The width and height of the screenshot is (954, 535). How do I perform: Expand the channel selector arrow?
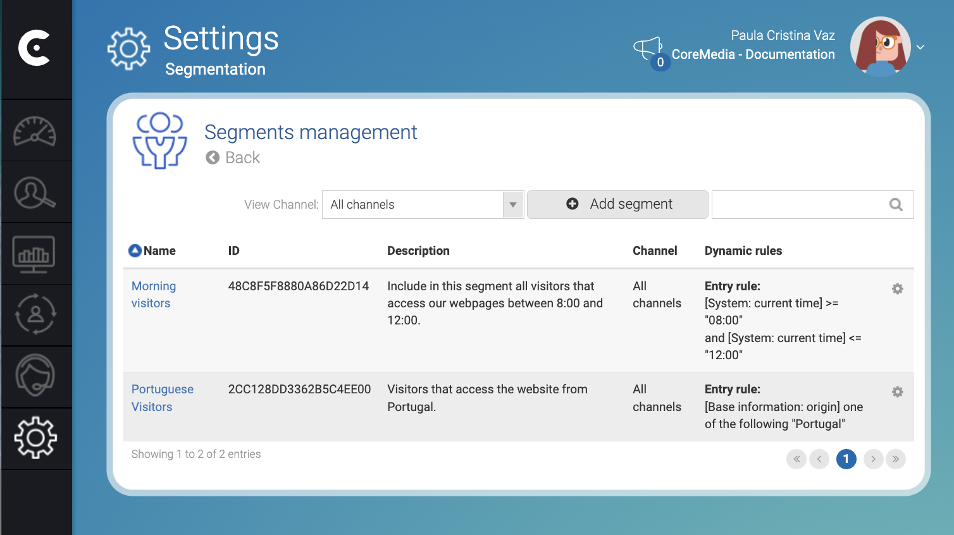[512, 204]
